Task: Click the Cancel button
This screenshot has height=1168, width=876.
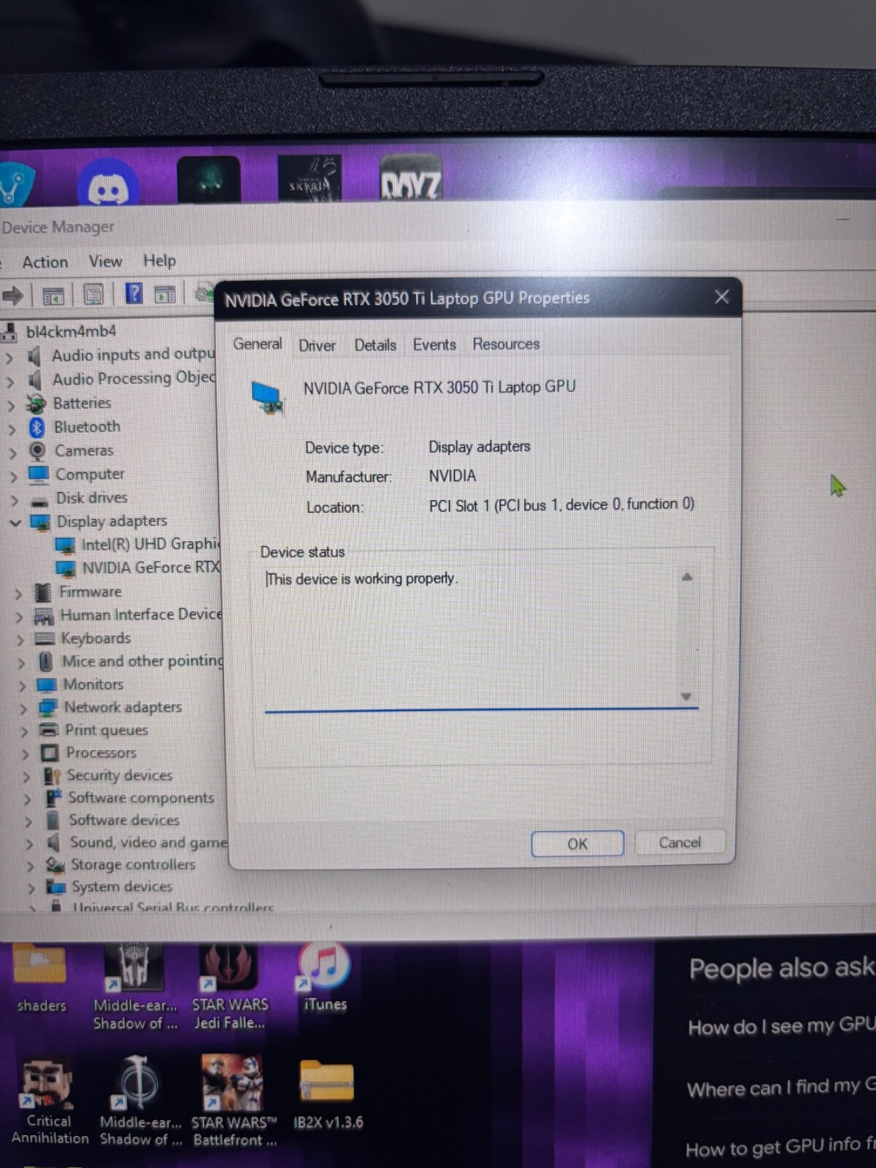Action: pyautogui.click(x=680, y=842)
